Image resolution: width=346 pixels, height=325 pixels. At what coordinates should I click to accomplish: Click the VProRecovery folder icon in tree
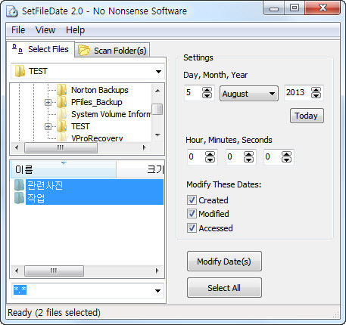click(61, 138)
